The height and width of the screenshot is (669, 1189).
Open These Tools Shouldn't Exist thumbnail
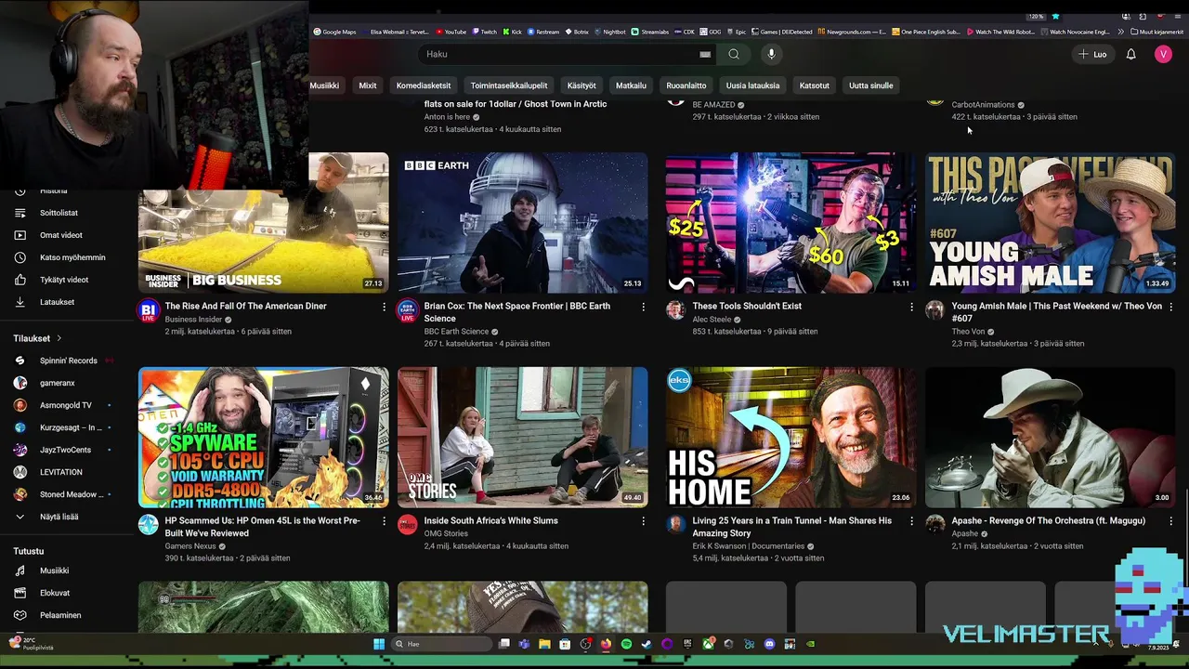coord(790,223)
